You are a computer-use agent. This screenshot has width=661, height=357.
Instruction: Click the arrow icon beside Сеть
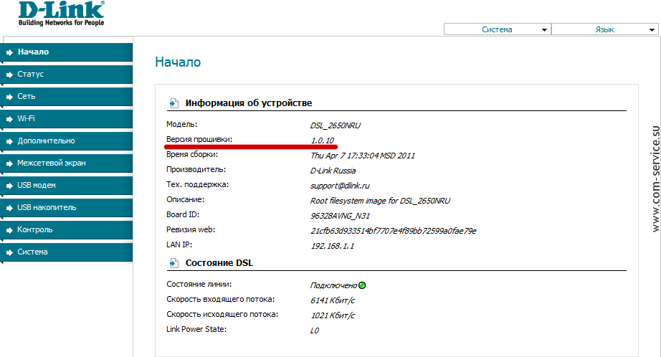9,97
